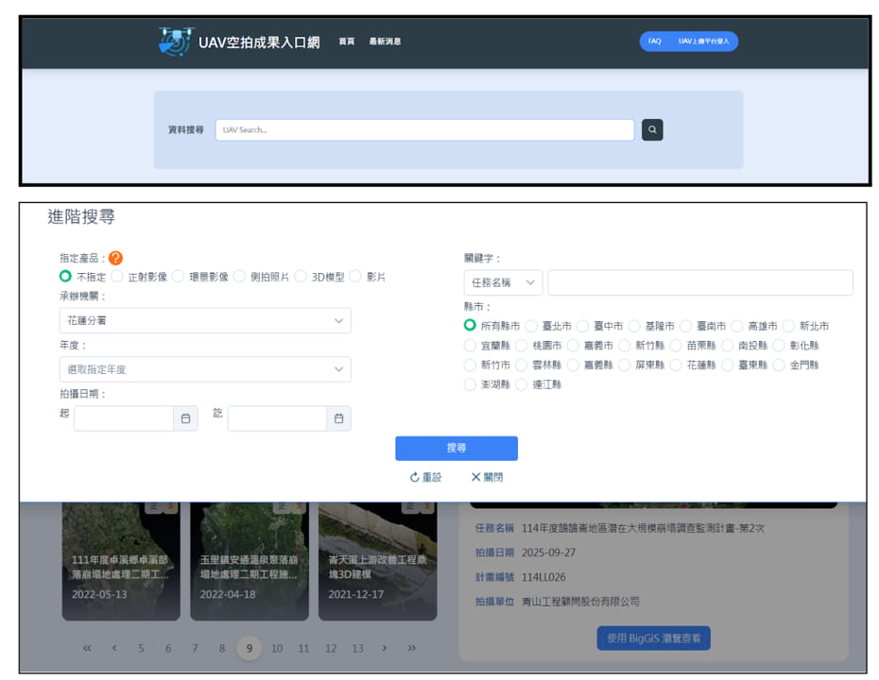Screen dimensions: 879x680
Task: Click the 重設 reset icon
Action: [x=415, y=477]
